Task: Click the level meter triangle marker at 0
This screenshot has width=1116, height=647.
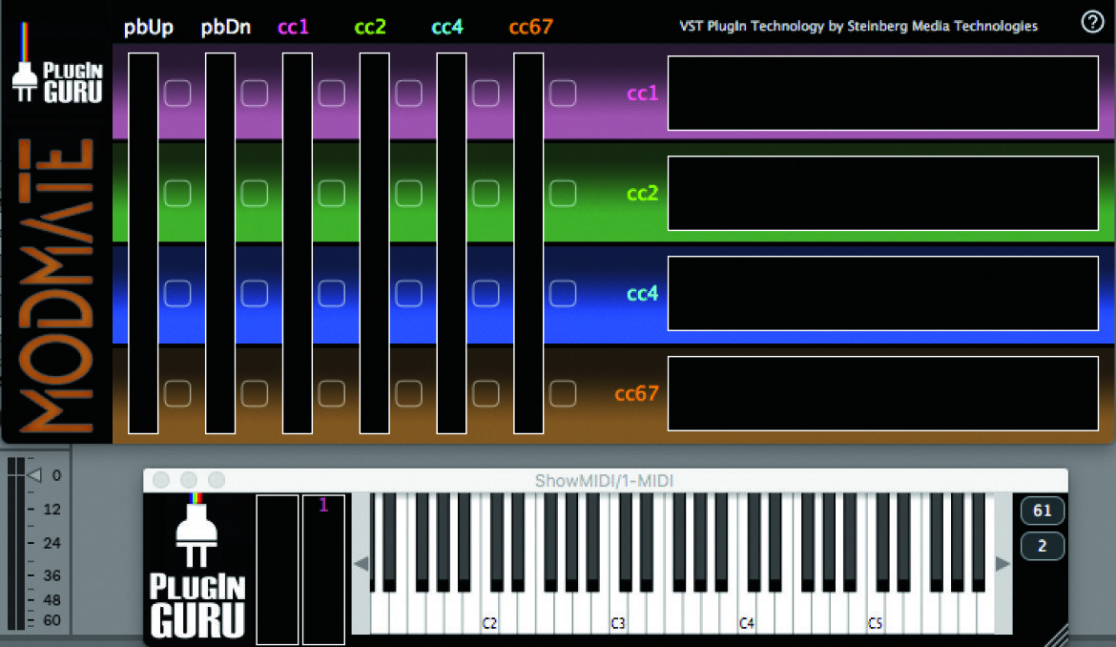Action: 34,474
